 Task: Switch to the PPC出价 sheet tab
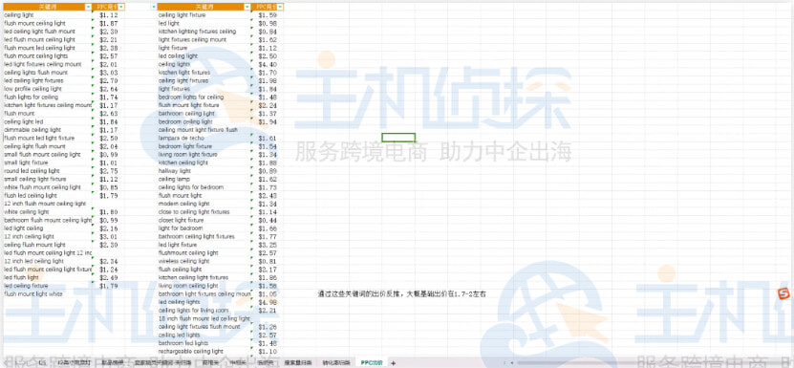[373, 363]
